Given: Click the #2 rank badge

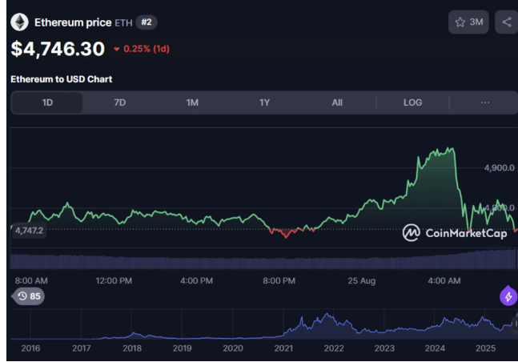Looking at the screenshot, I should pos(147,22).
